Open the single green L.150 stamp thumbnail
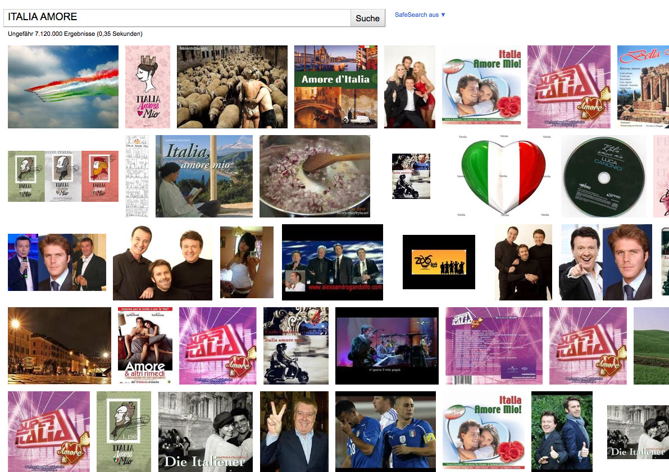This screenshot has width=669, height=472. click(124, 432)
